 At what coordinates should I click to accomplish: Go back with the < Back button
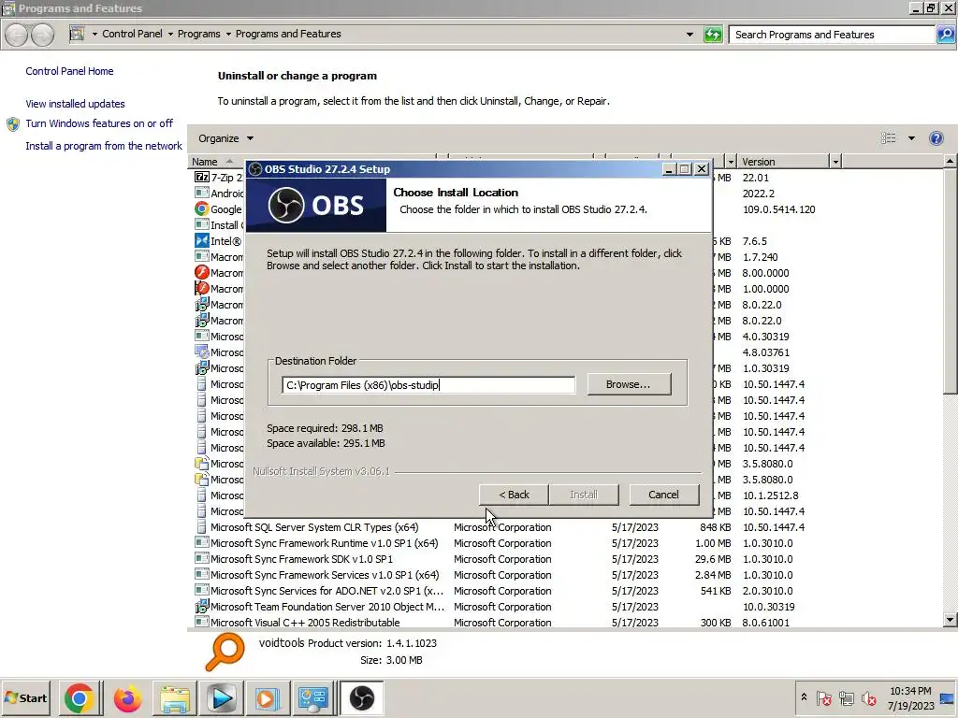pos(514,495)
